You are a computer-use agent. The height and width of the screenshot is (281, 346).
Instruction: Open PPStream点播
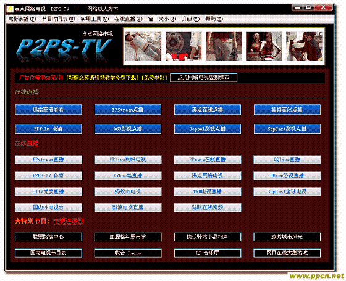coord(128,110)
